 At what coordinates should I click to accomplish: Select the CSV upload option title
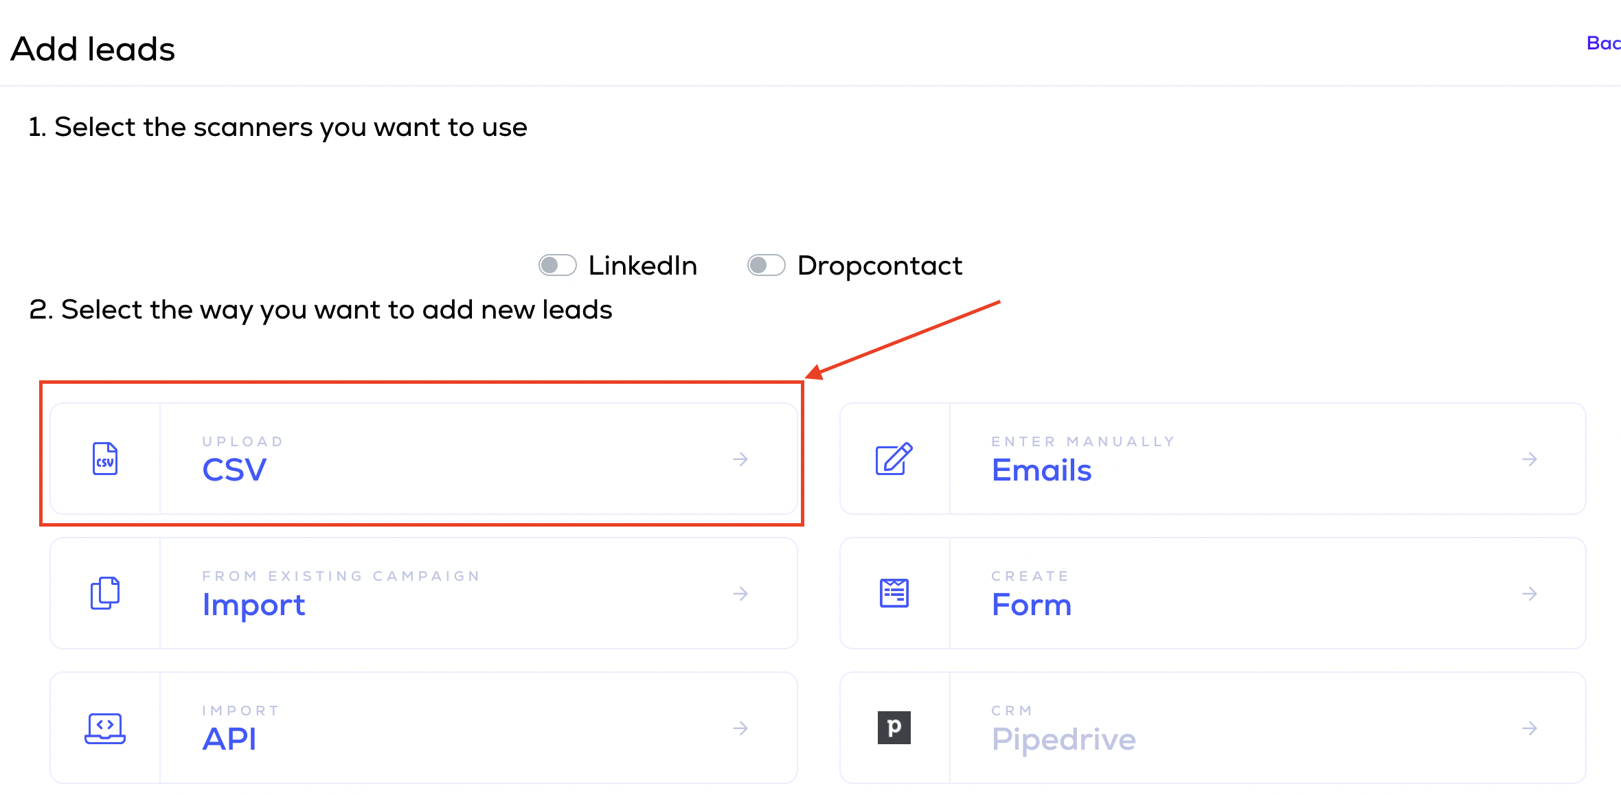click(x=234, y=470)
